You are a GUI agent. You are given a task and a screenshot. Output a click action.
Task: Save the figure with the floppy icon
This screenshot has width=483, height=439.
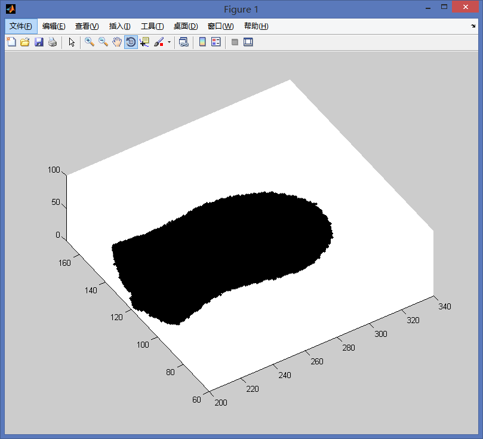tap(39, 42)
